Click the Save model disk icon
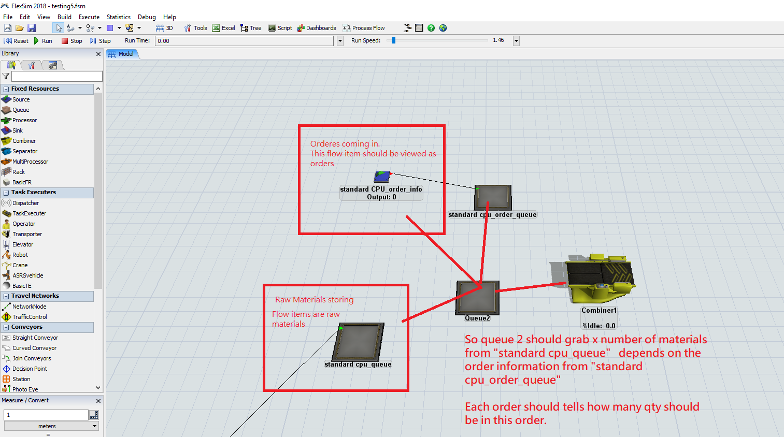This screenshot has width=784, height=437. (32, 28)
